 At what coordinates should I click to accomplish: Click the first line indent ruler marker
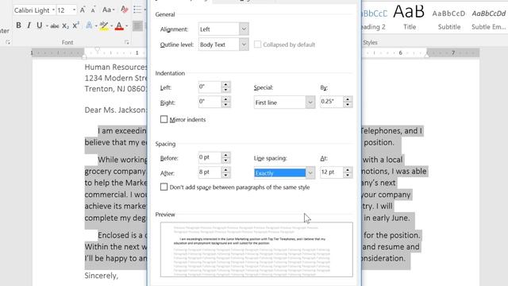97,49
